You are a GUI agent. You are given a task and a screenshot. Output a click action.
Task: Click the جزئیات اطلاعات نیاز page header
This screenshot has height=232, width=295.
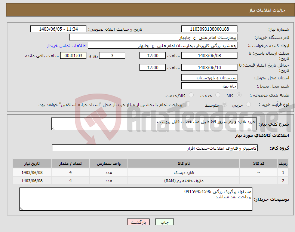(x=267, y=10)
